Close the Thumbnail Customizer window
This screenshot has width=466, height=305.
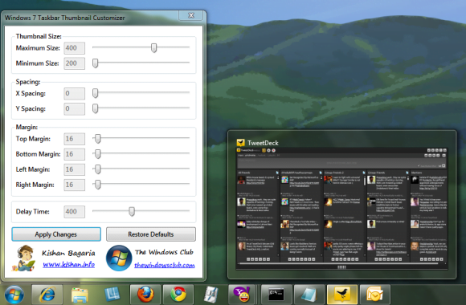191,15
